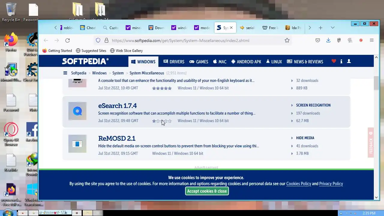The height and width of the screenshot is (216, 384).
Task: Open the ReadMe desktop file
Action: click(x=11, y=163)
